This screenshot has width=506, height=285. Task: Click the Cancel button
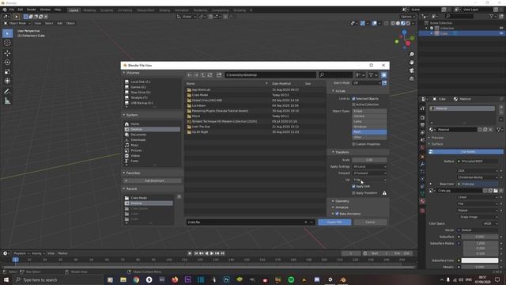coord(370,222)
